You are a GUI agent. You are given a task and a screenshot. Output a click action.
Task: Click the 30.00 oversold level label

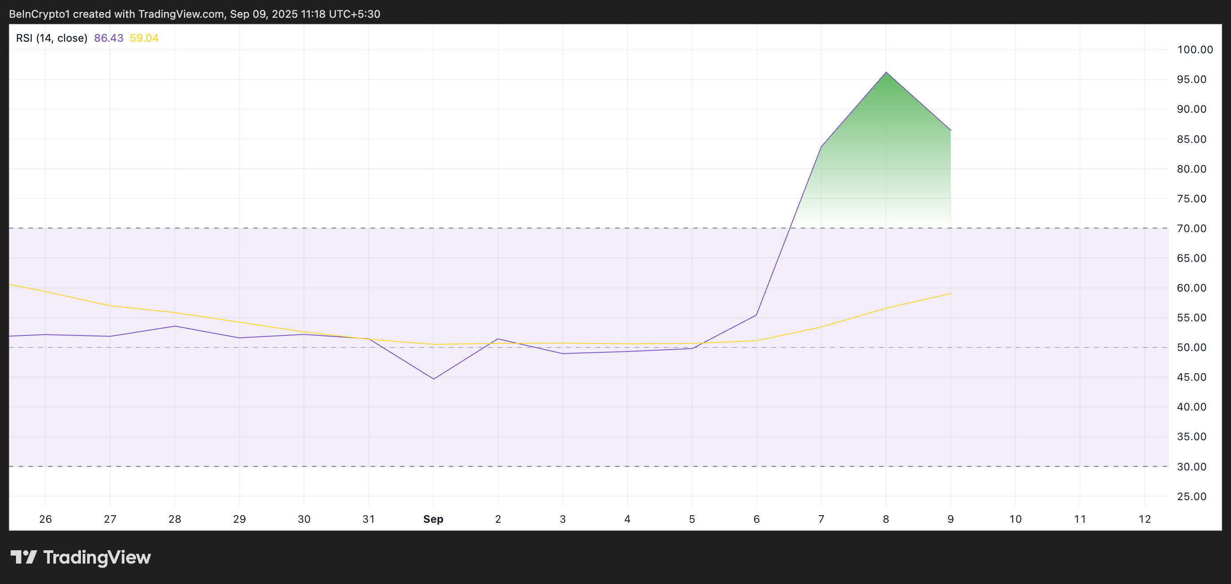(x=1191, y=467)
